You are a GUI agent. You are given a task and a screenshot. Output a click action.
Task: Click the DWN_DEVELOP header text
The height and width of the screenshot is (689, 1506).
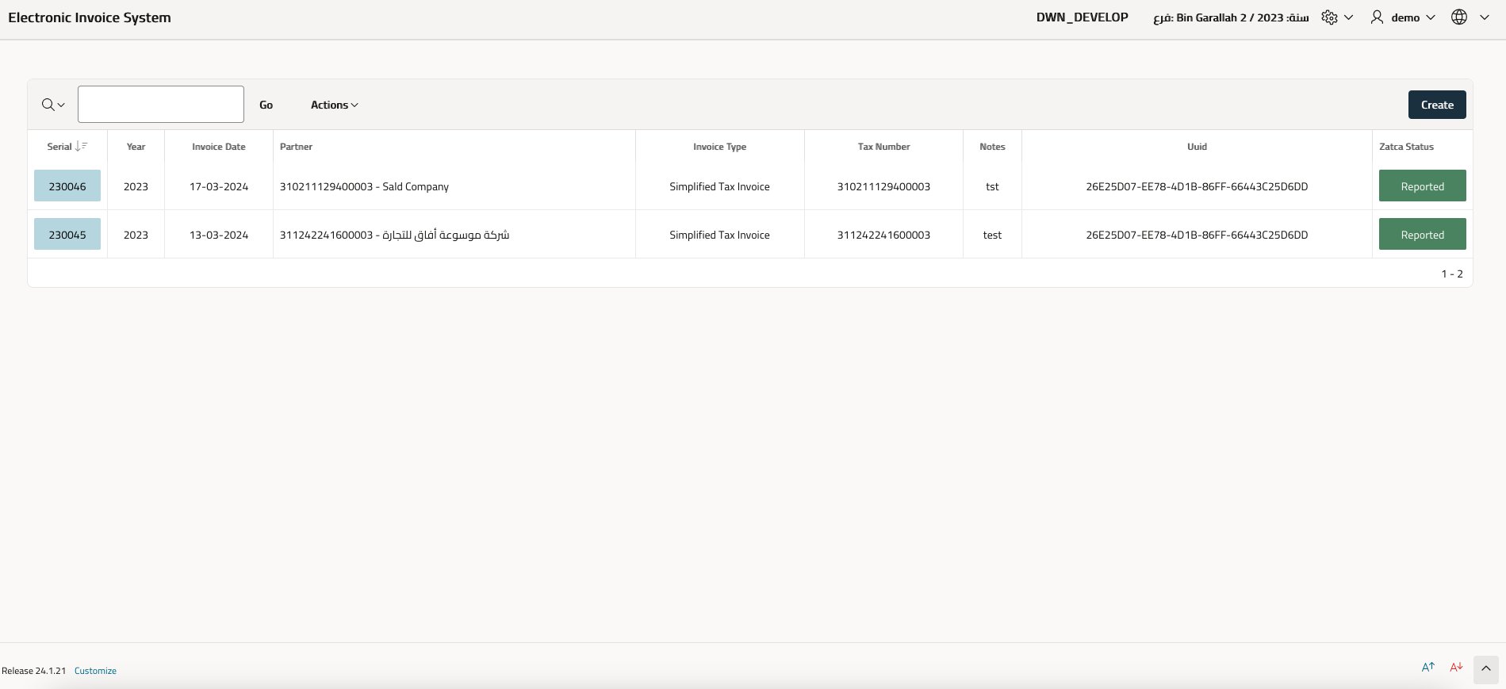[1082, 17]
